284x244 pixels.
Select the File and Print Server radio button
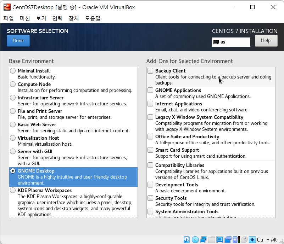[x=13, y=111]
